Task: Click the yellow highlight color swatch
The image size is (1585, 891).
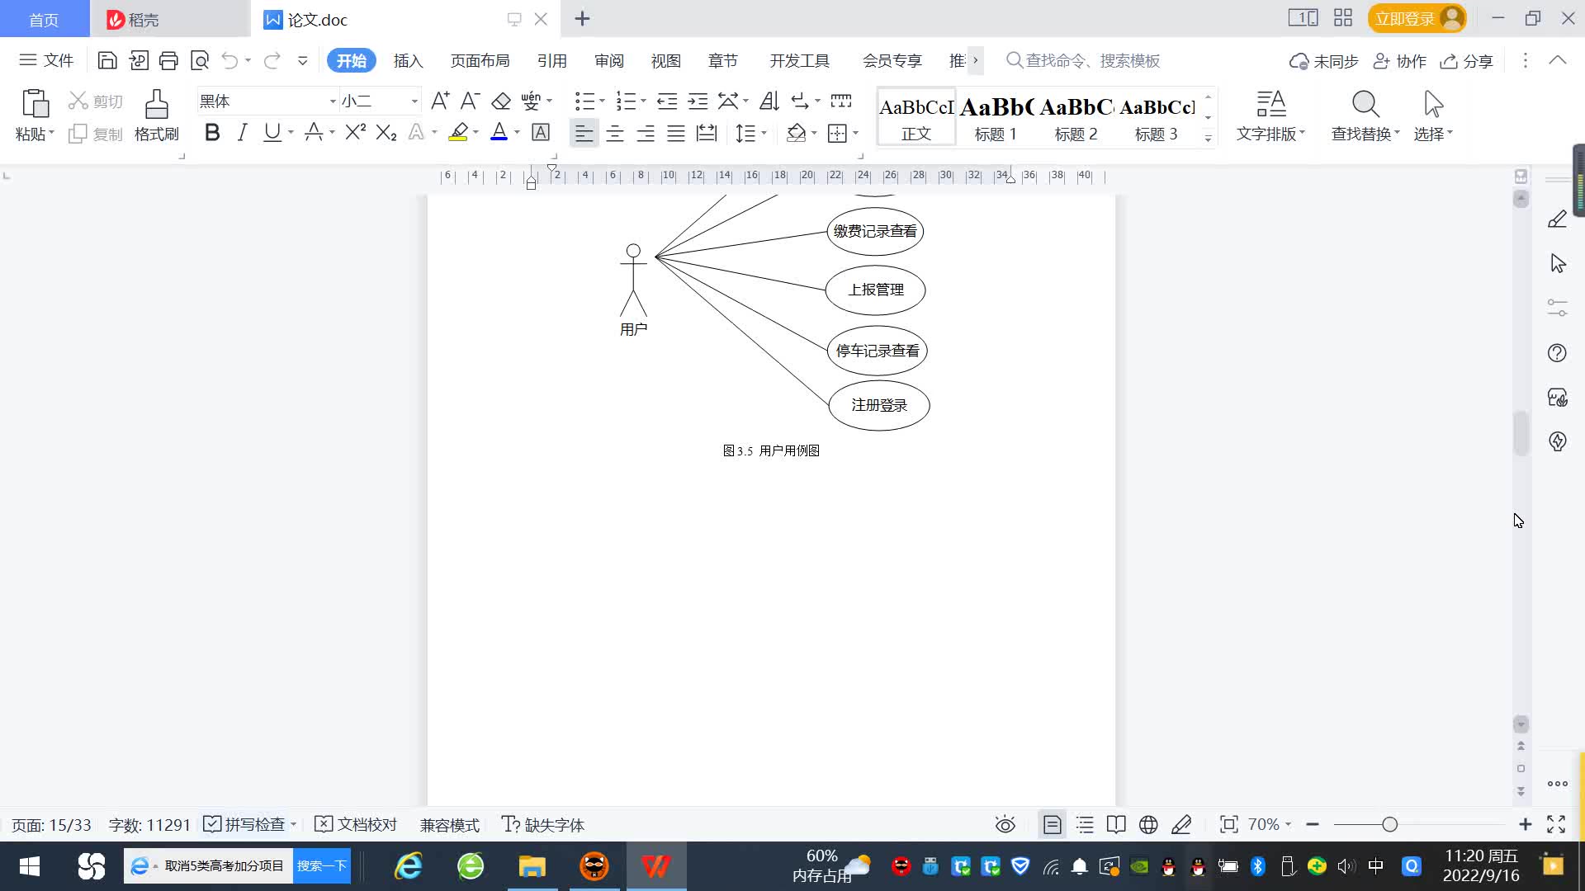Action: coord(458,132)
